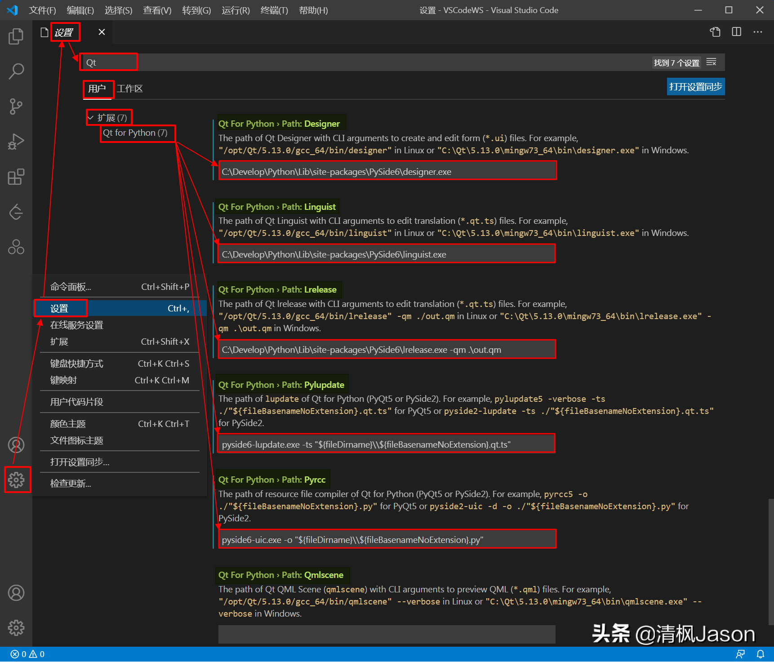The height and width of the screenshot is (662, 774).
Task: Click the file icon on the 设置 tab
Action: [x=44, y=32]
